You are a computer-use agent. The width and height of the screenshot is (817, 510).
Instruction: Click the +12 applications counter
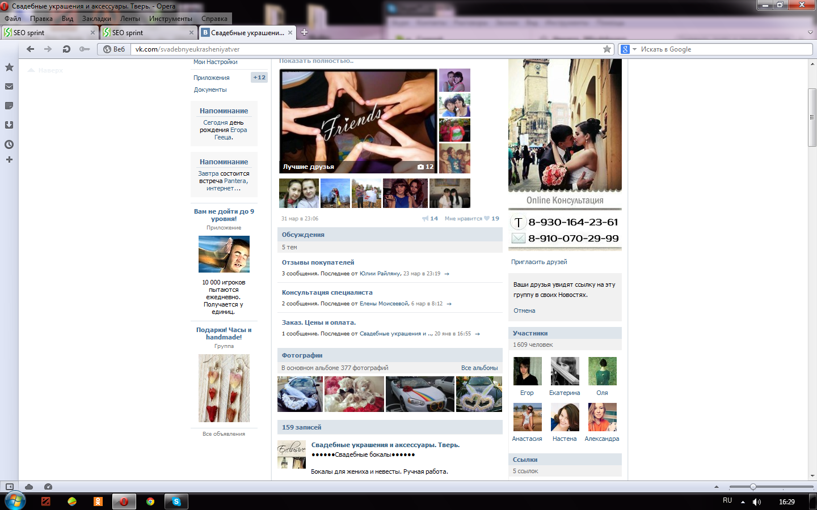coord(259,78)
